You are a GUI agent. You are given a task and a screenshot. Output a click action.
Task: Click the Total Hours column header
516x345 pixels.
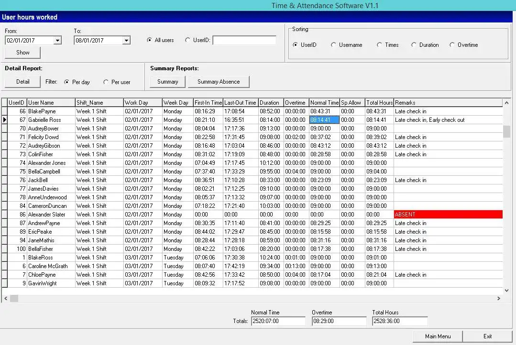pyautogui.click(x=379, y=103)
